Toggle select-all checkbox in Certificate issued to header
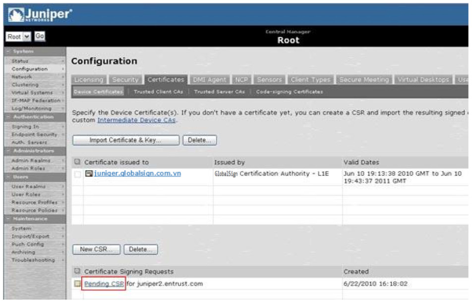Image resolution: width=472 pixels, height=307 pixels. 77,162
